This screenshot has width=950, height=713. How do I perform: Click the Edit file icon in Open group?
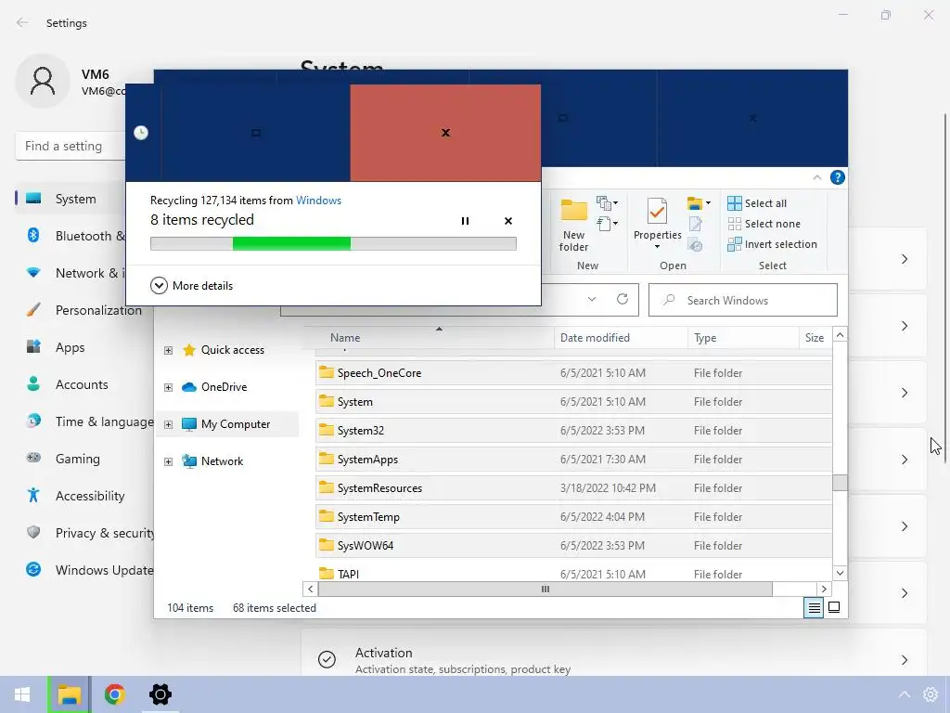click(696, 224)
